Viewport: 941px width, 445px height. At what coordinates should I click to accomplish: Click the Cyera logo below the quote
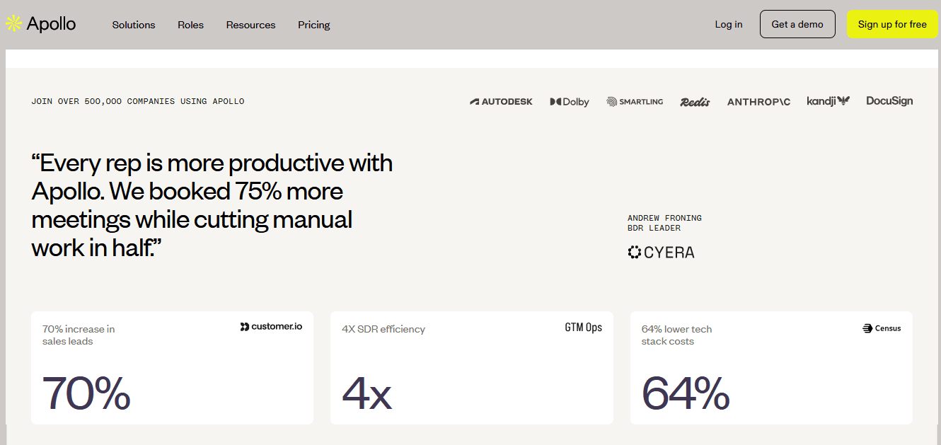tap(661, 252)
